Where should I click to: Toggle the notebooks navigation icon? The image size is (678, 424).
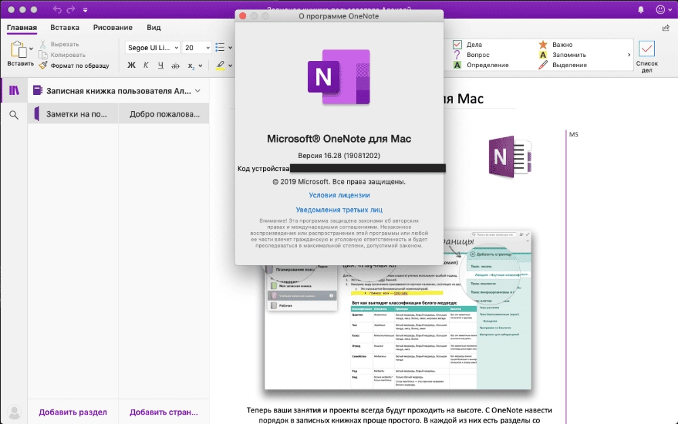click(x=14, y=90)
